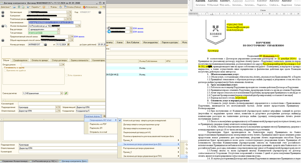
Task: Click the green pencil icon beside «Схема расчетов»
Action: (66, 93)
